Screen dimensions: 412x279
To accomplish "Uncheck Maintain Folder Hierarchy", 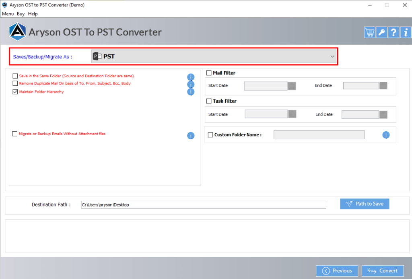I will (15, 92).
